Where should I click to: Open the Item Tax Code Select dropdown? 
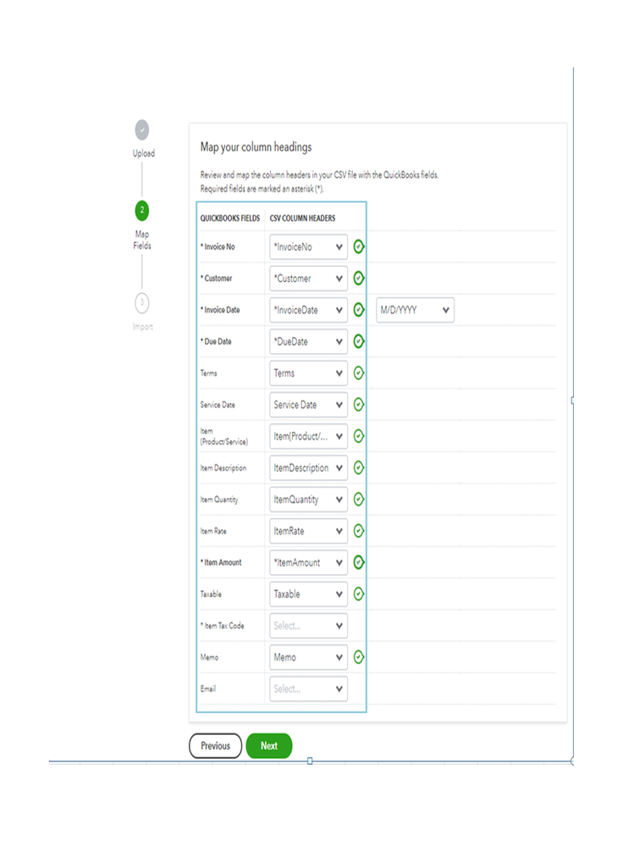point(308,626)
